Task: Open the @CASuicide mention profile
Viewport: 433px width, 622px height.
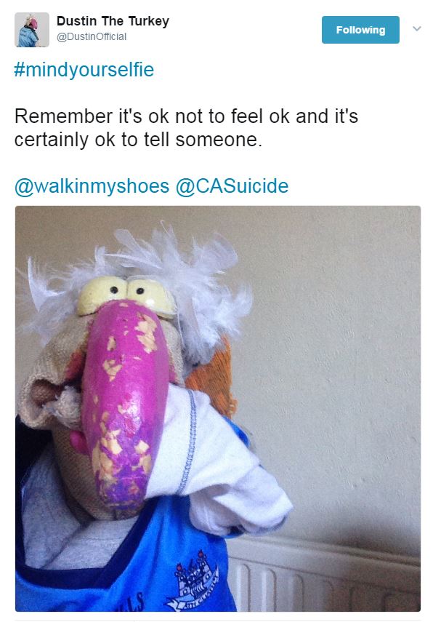Action: [232, 186]
